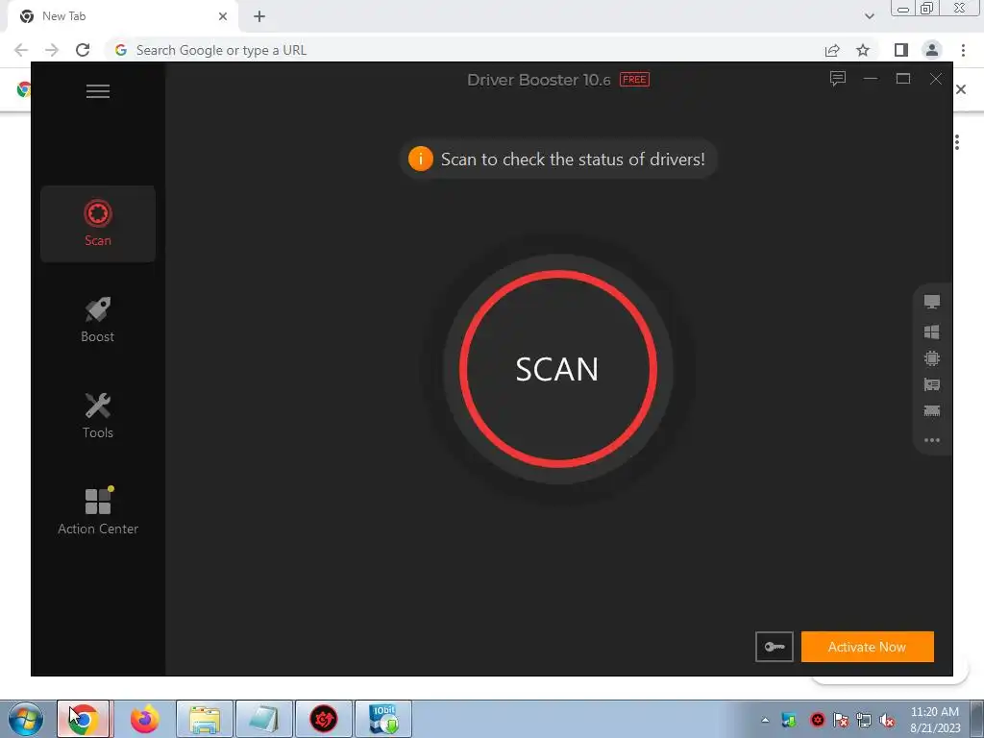
Task: Open File Explorer from the taskbar
Action: (205, 719)
